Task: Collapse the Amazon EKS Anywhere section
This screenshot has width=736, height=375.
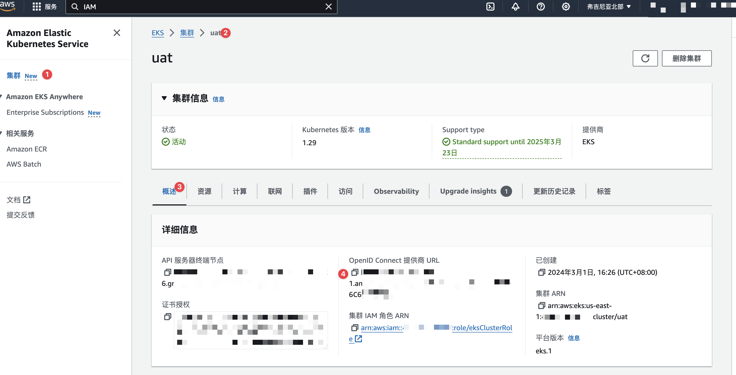Action: pos(1,96)
